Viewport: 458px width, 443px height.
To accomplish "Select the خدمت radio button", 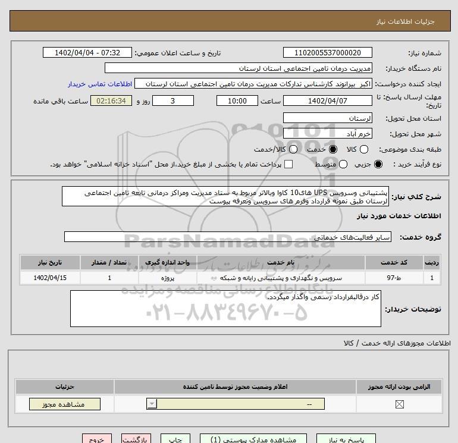I will pyautogui.click(x=333, y=149).
